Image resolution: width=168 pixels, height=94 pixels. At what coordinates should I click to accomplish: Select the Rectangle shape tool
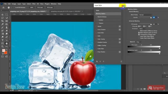[2, 43]
